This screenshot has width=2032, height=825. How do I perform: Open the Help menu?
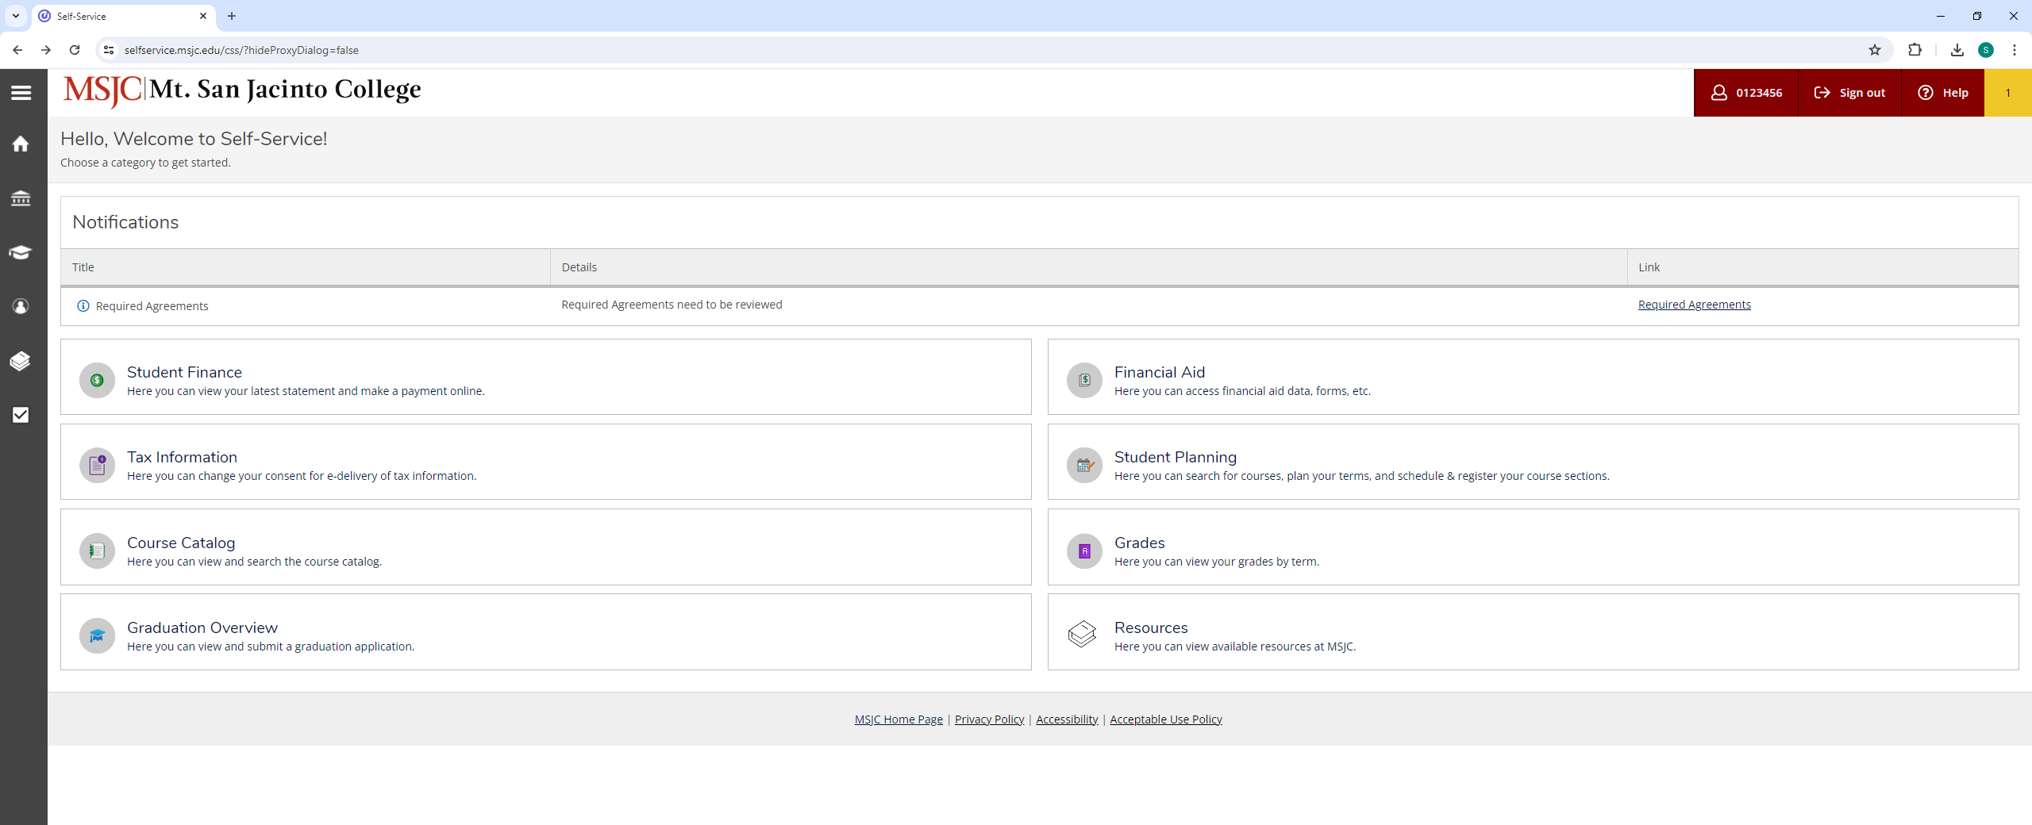(x=1943, y=93)
